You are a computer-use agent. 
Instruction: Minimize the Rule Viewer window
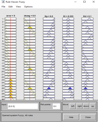[75, 2]
